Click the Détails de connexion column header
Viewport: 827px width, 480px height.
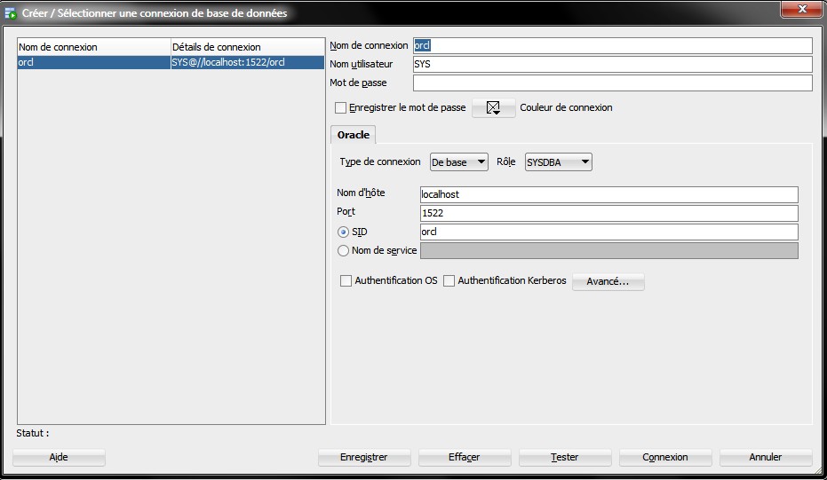click(247, 47)
